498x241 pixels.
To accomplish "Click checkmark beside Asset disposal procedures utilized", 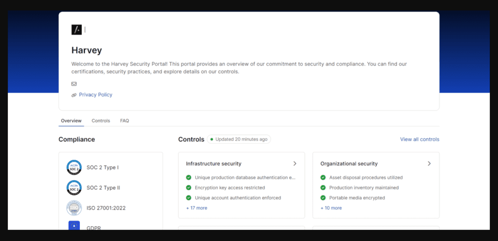I will click(323, 177).
